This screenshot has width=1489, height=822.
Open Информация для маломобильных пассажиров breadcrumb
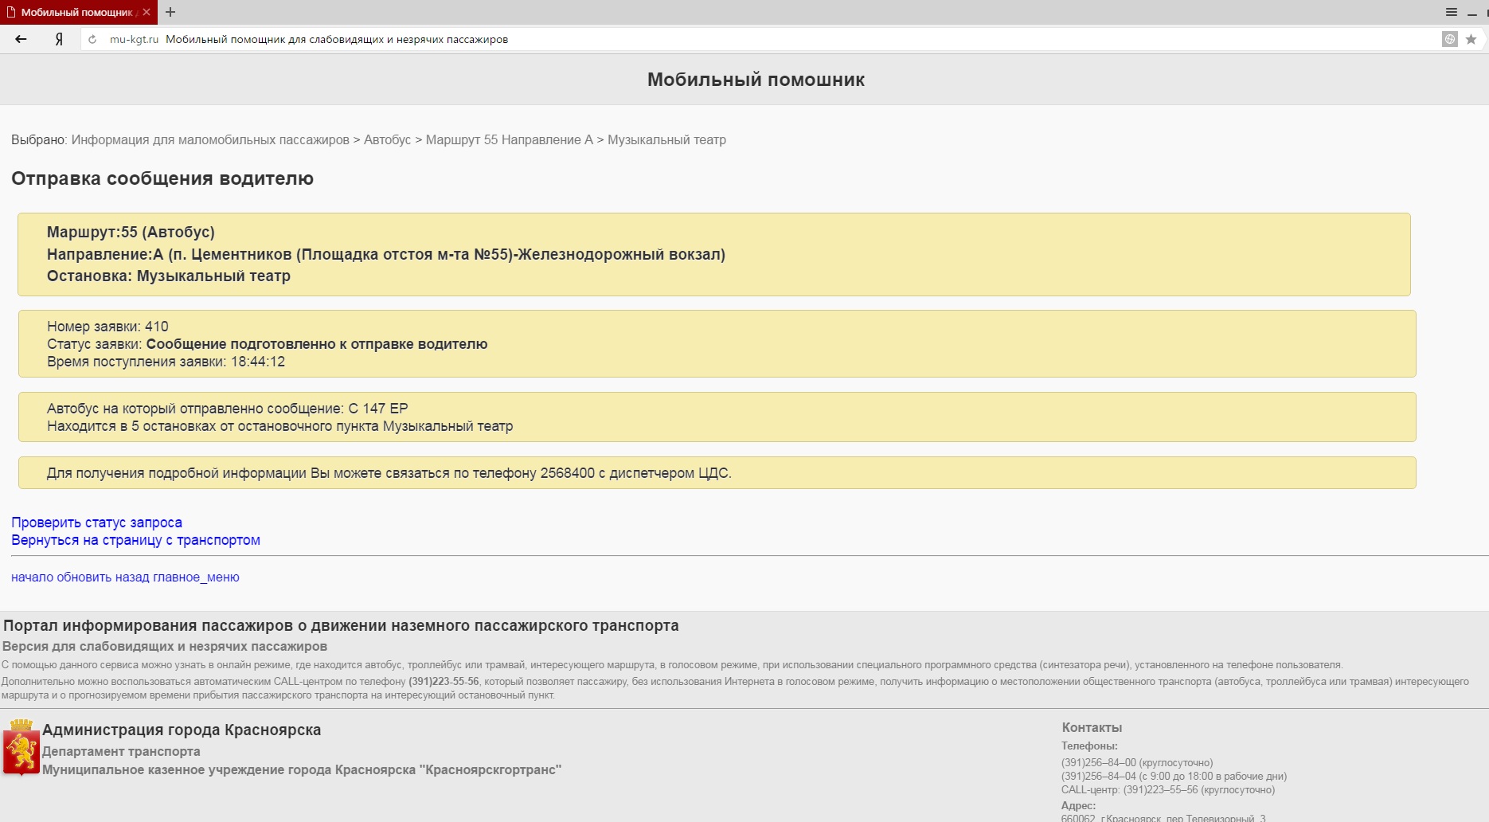[210, 140]
